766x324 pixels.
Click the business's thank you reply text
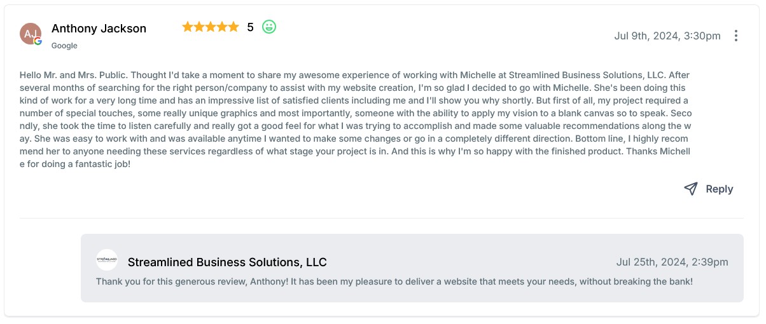(394, 281)
